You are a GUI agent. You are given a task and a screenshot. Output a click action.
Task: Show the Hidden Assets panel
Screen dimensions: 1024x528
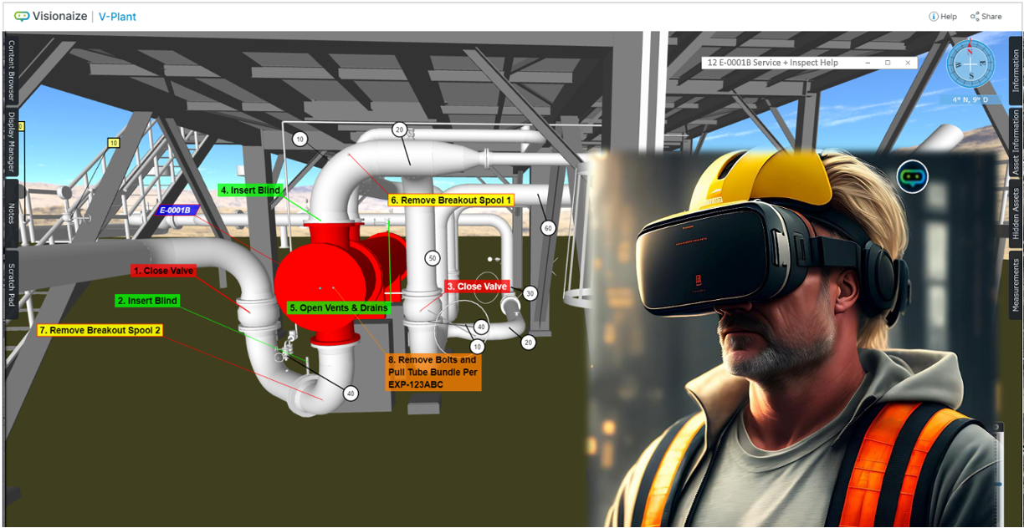pyautogui.click(x=1016, y=213)
